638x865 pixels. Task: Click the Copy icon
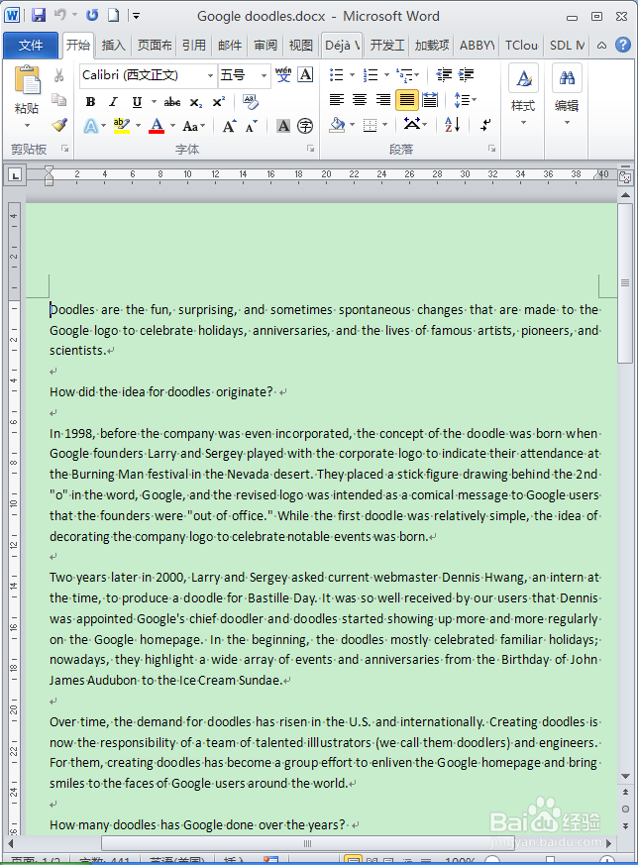coord(59,100)
